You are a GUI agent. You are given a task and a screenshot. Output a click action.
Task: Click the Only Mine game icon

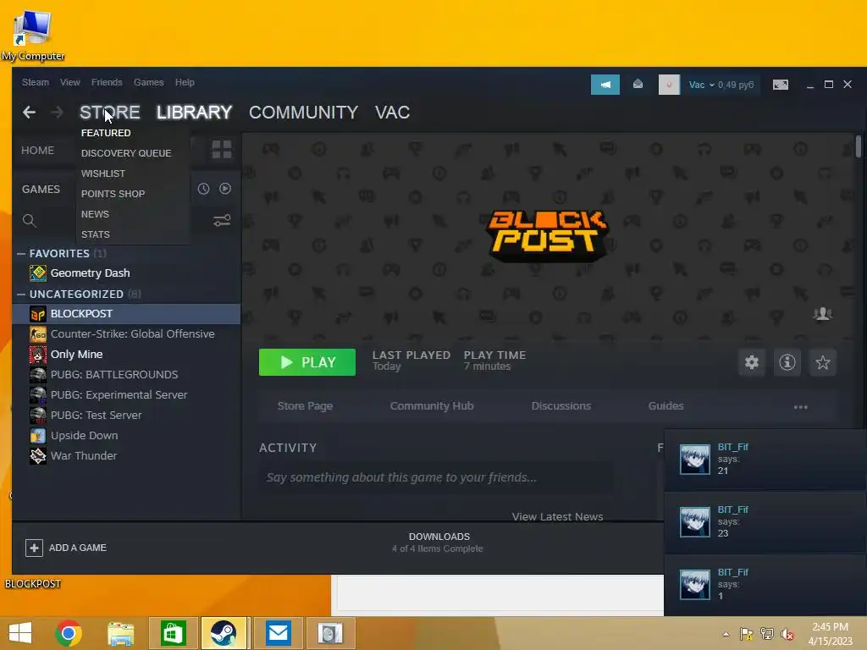[x=37, y=355]
